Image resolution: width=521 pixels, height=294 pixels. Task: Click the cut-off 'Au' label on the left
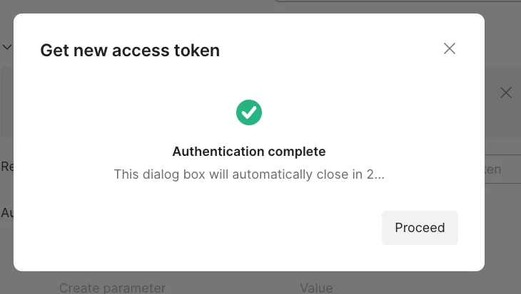click(x=7, y=213)
